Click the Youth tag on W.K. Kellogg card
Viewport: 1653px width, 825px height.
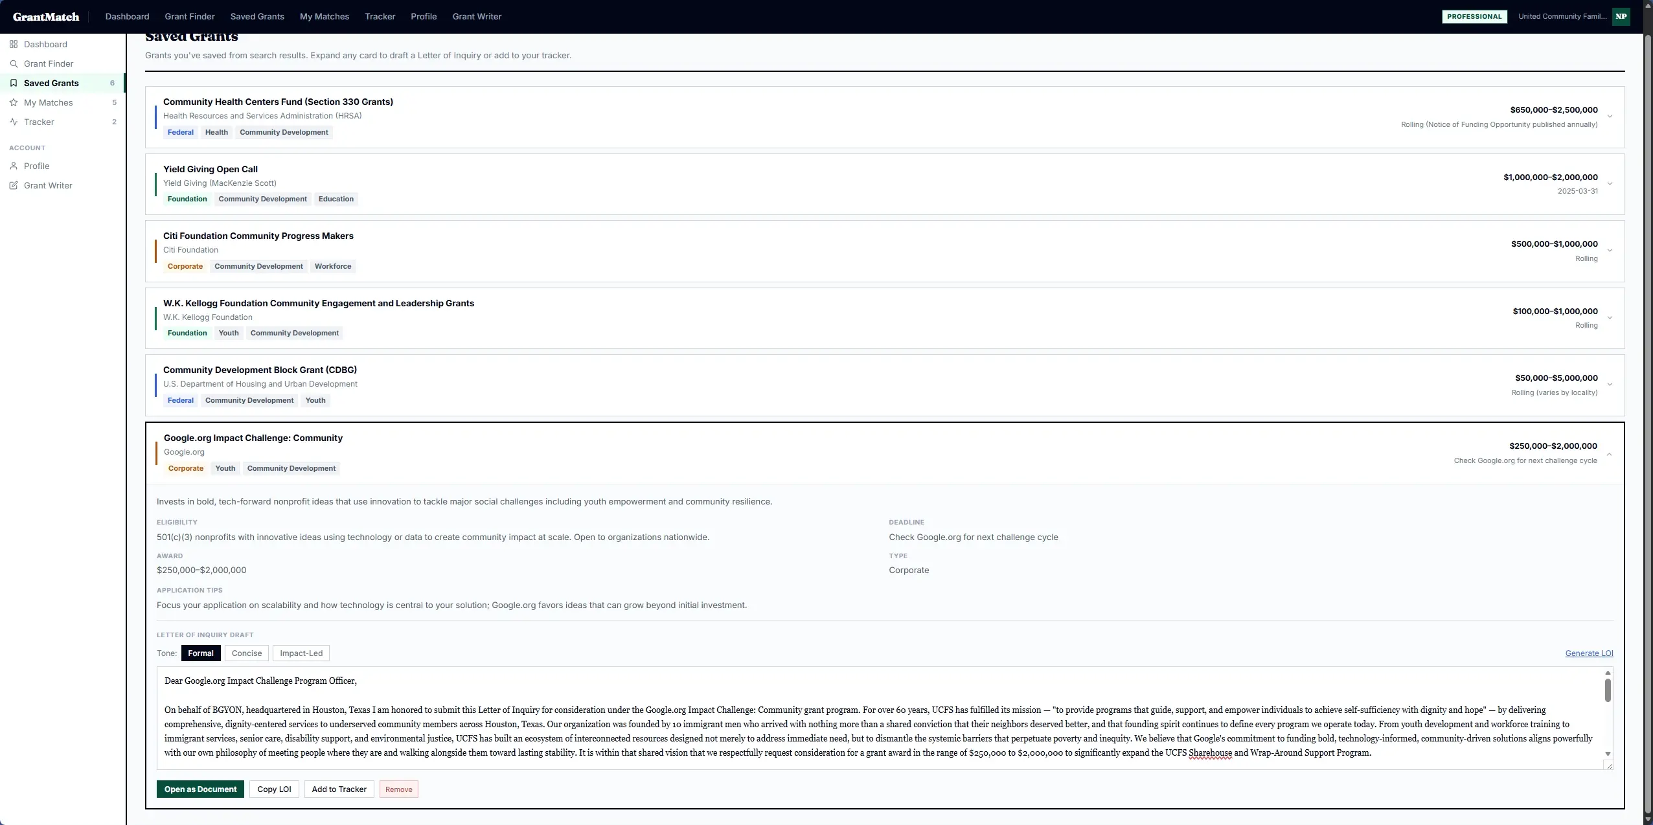(x=229, y=333)
